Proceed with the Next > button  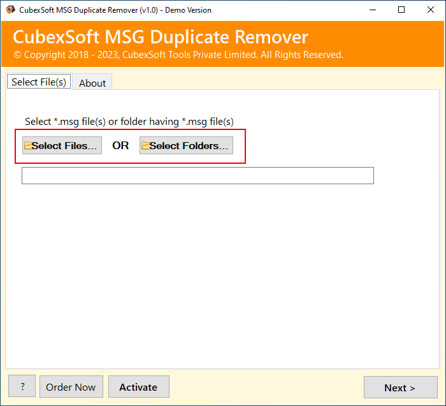(x=401, y=388)
